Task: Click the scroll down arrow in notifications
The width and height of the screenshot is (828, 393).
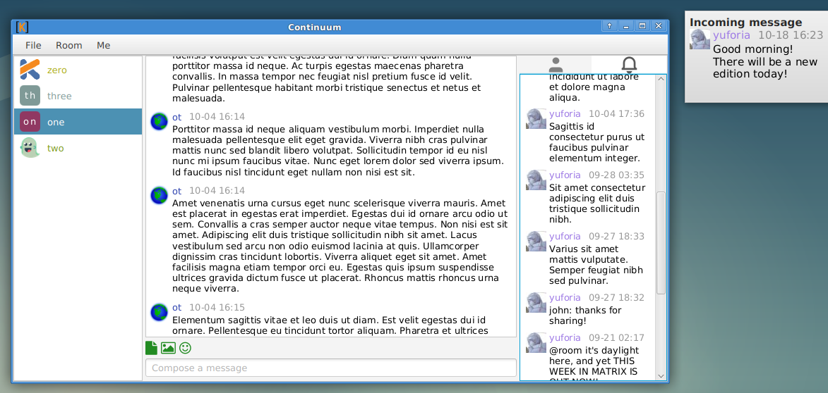Action: [x=661, y=376]
